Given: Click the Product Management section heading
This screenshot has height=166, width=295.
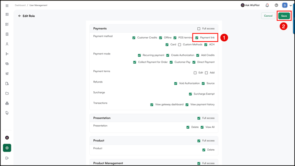Looking at the screenshot, I should click(108, 163).
